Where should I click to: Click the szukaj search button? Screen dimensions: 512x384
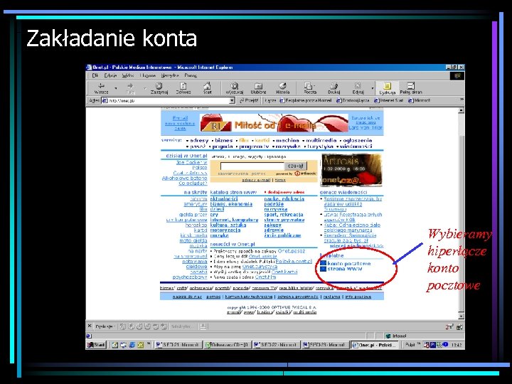296,166
